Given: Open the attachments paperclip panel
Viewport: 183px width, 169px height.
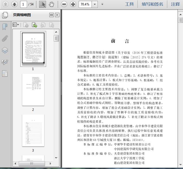Looking at the screenshot, I should point(5,38).
